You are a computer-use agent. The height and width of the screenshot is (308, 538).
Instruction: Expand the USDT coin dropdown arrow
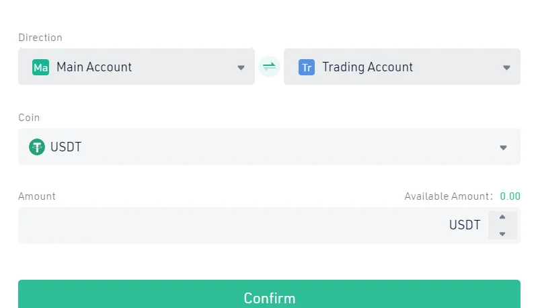[503, 148]
